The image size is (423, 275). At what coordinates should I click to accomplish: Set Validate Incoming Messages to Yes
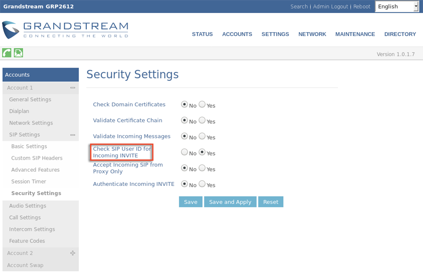202,136
